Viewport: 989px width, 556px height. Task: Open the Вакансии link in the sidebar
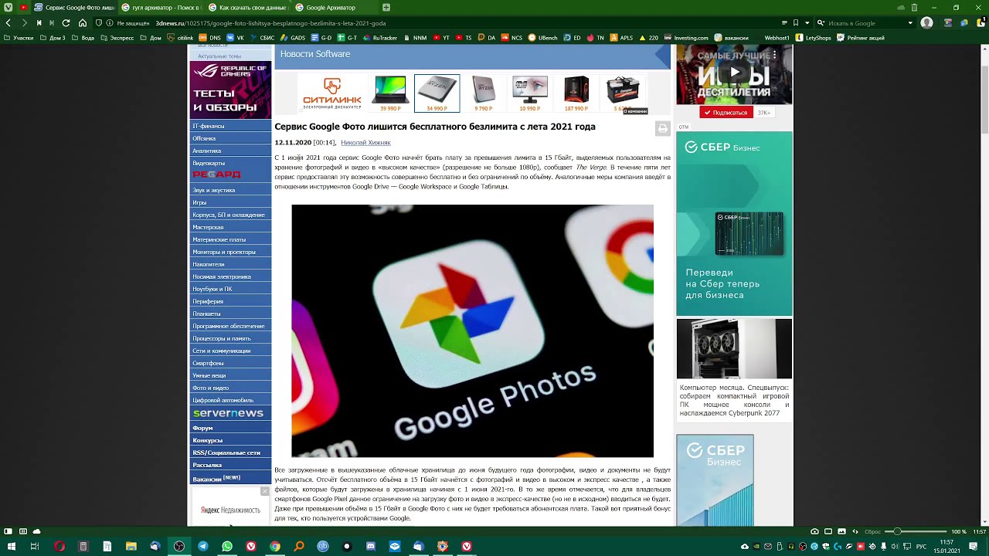tap(230, 478)
